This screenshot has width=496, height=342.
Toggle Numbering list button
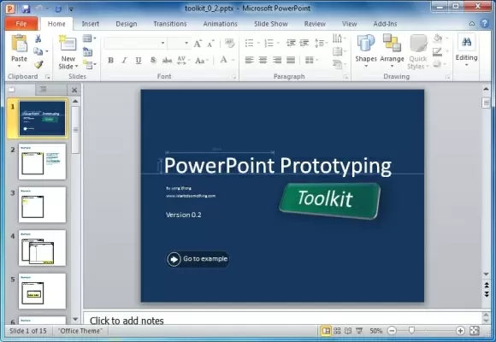[x=269, y=43]
